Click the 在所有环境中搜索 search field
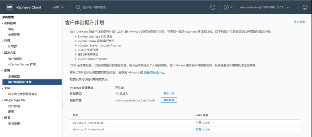 coord(94,7)
